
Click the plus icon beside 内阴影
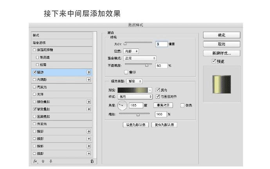tap(89, 80)
